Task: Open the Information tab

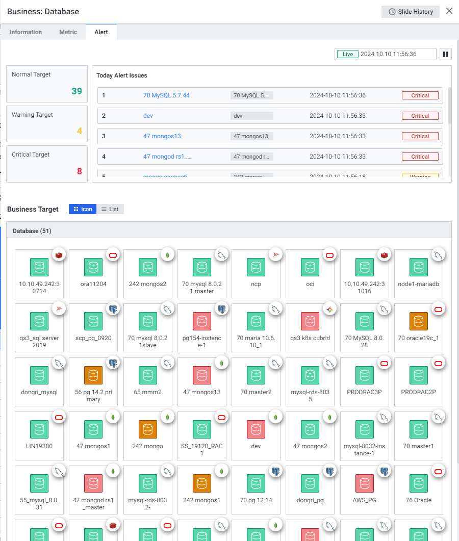Action: click(x=26, y=32)
